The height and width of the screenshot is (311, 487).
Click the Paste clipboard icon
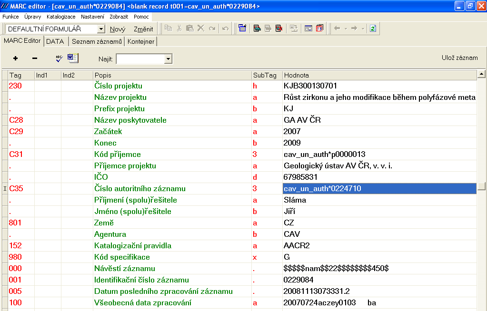[x=190, y=28]
